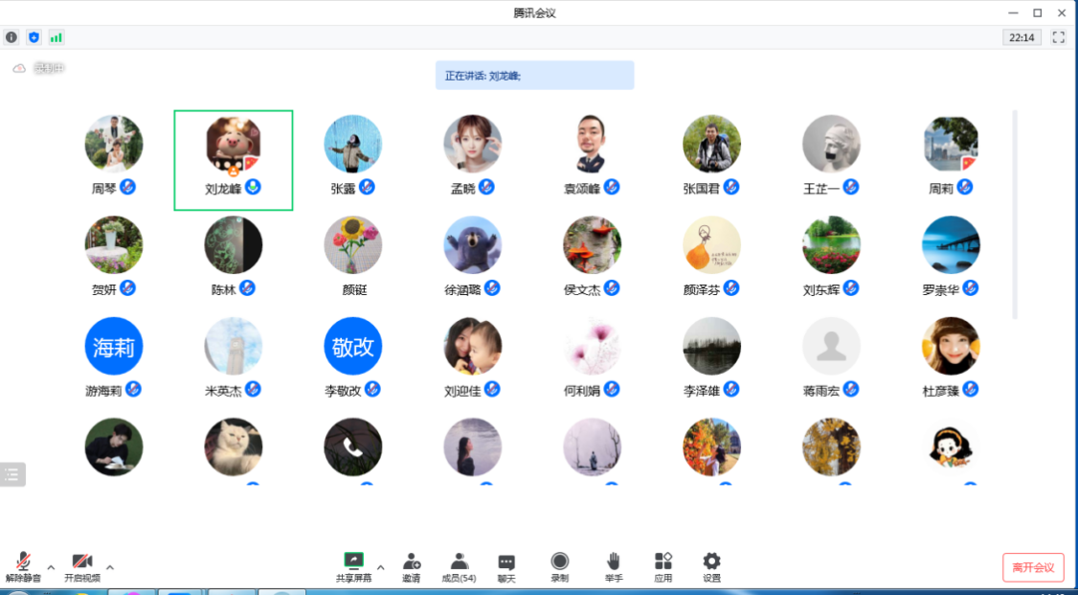Select 刘龙峰's highlighted speaker tile
The image size is (1078, 595).
233,159
